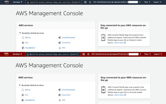Click the AWS logo in the red production header

coord(6,54)
